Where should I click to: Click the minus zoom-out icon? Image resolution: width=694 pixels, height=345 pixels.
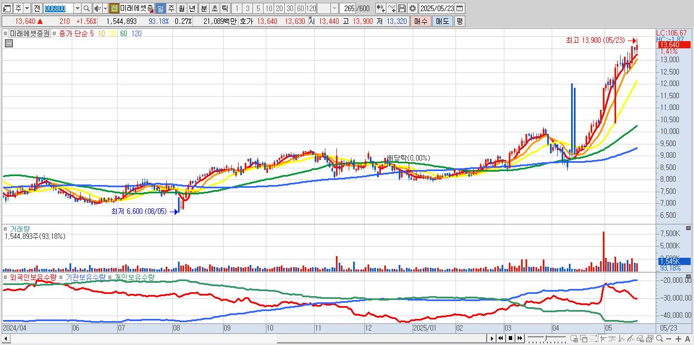point(669,339)
